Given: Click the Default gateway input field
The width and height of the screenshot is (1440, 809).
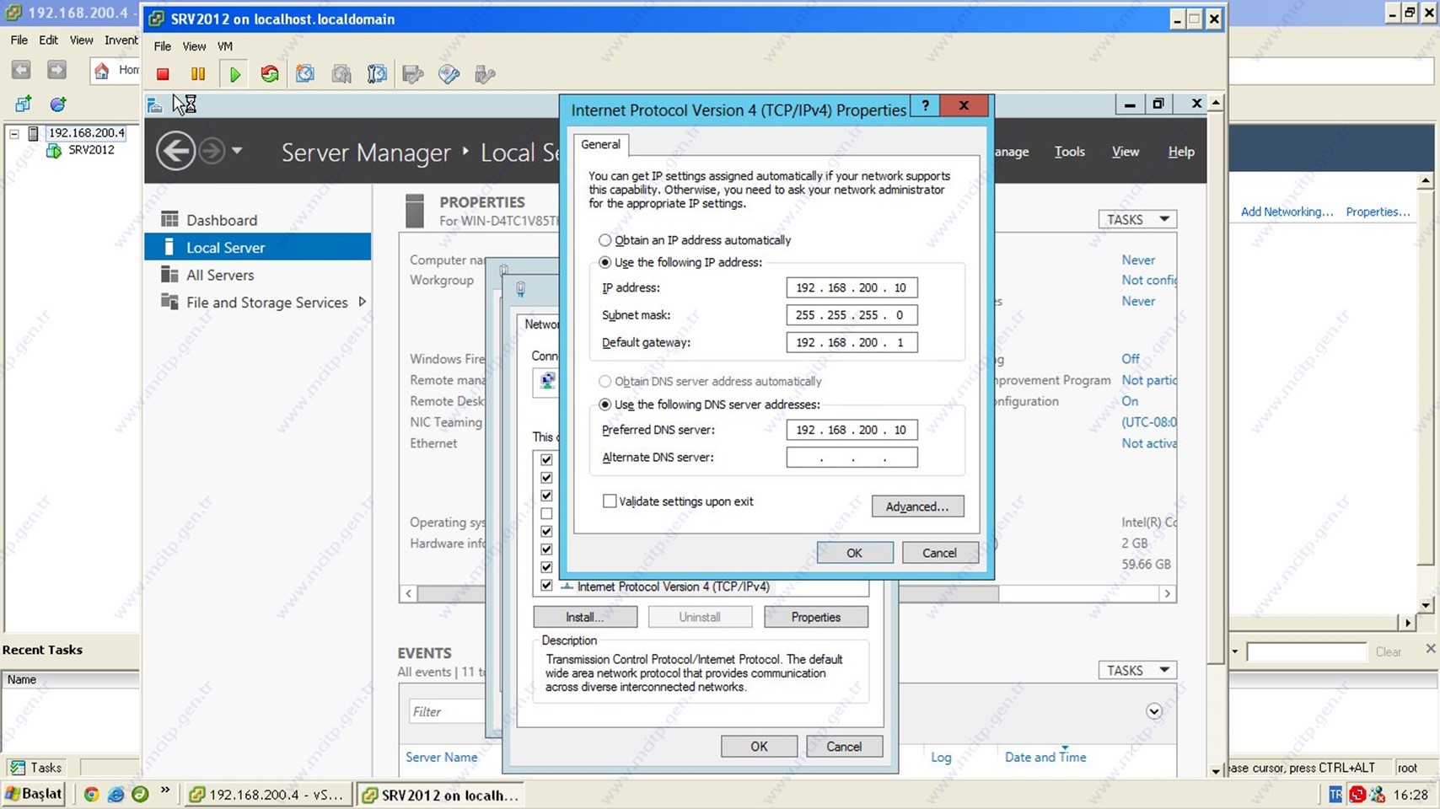Looking at the screenshot, I should 852,342.
